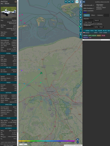This screenshot has height=146, width=110.
Task: Click the crosshair center-on-home icon
Action: (81, 9)
